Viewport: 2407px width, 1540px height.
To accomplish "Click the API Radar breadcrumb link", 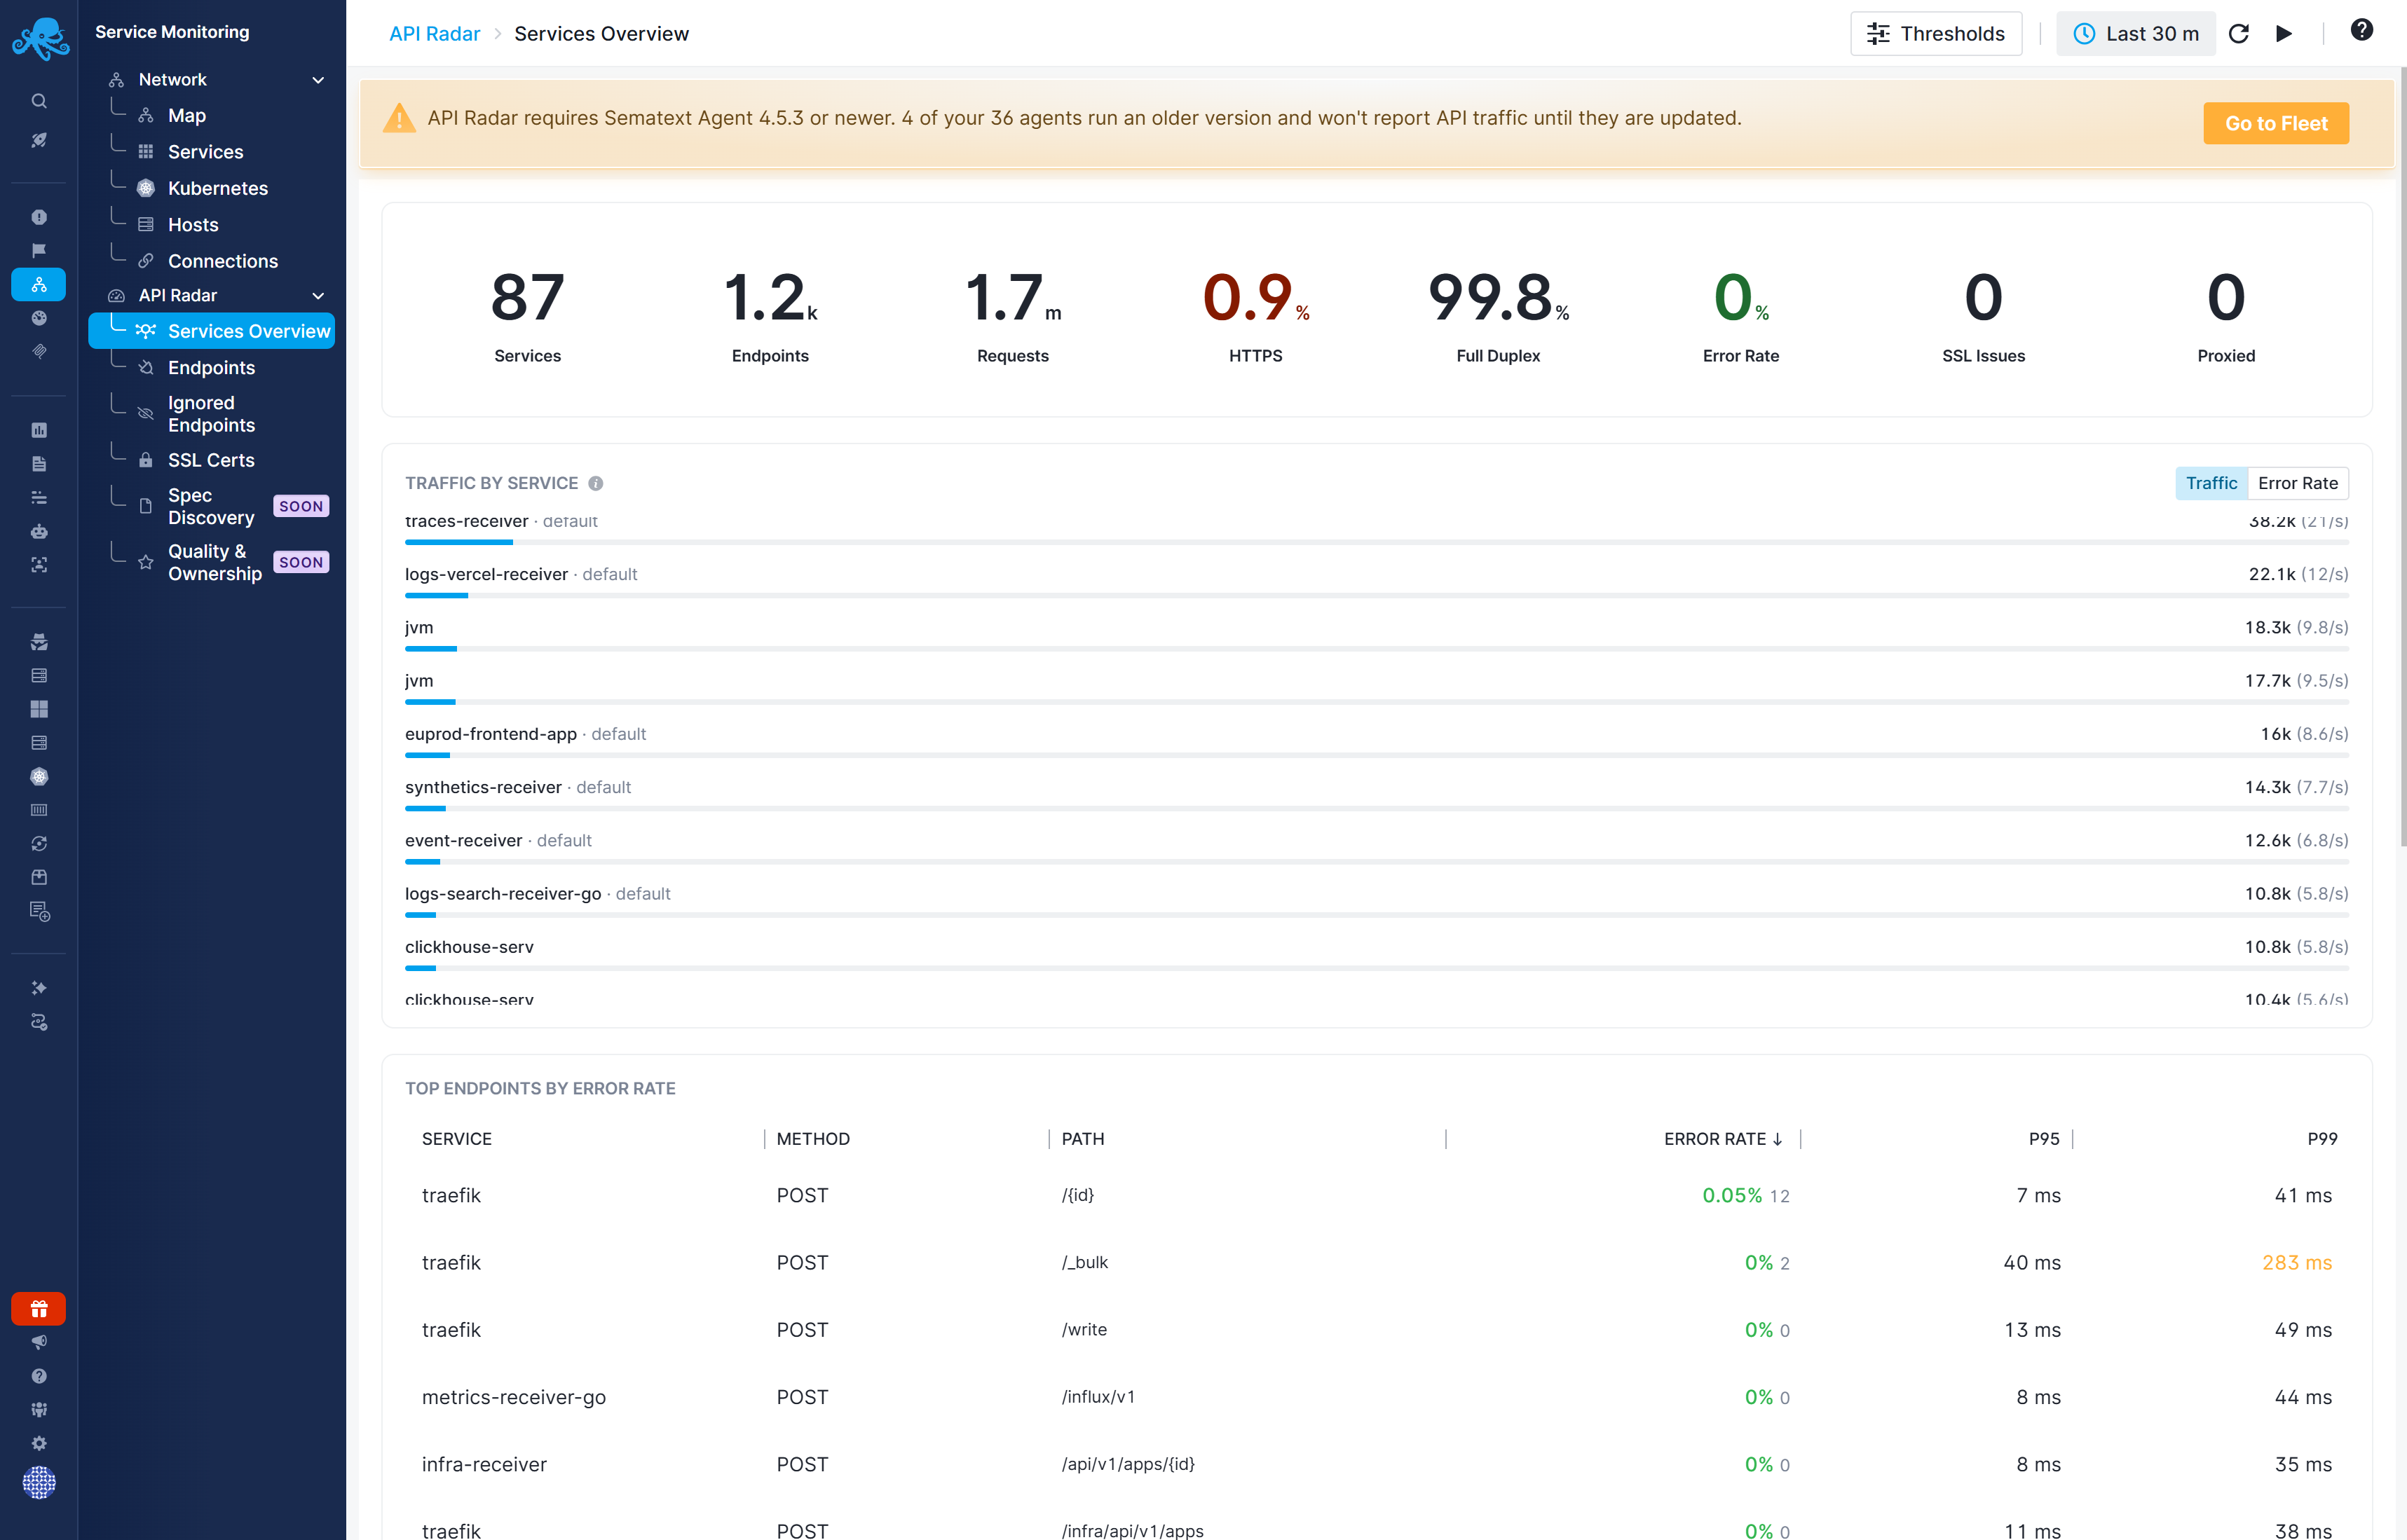I will point(434,34).
